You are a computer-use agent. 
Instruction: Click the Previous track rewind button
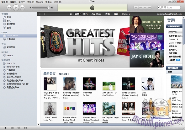click(x=9, y=8)
